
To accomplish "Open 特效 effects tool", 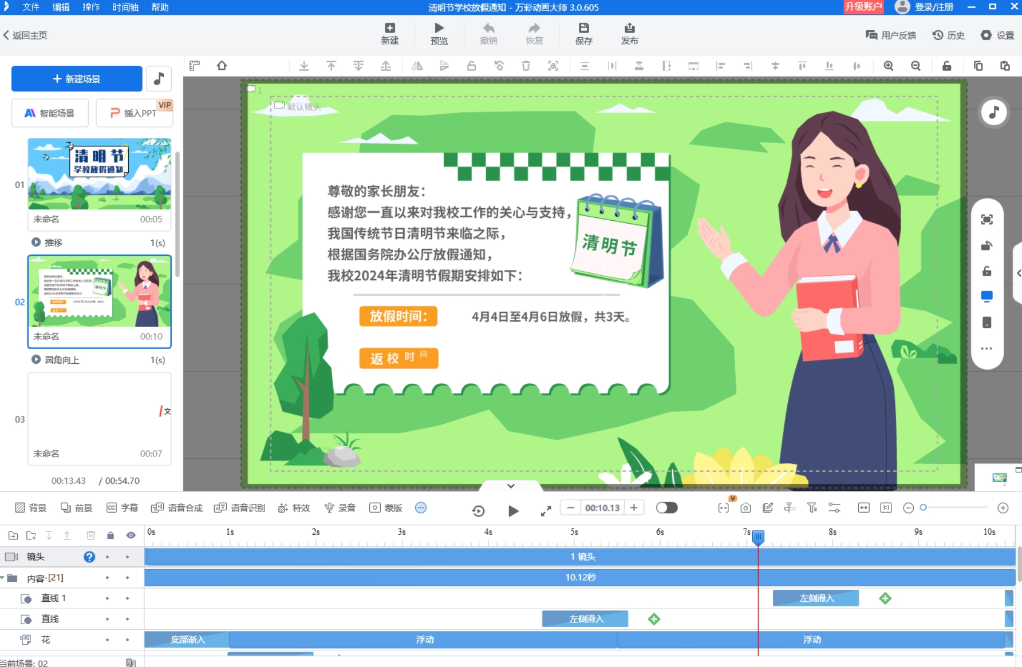I will pos(294,507).
